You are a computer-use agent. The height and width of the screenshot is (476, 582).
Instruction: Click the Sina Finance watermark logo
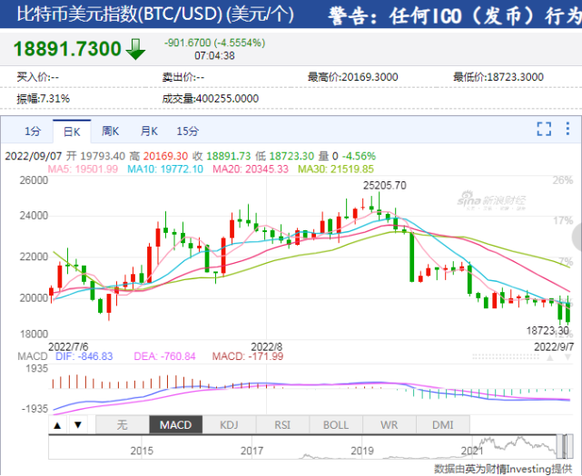(515, 199)
